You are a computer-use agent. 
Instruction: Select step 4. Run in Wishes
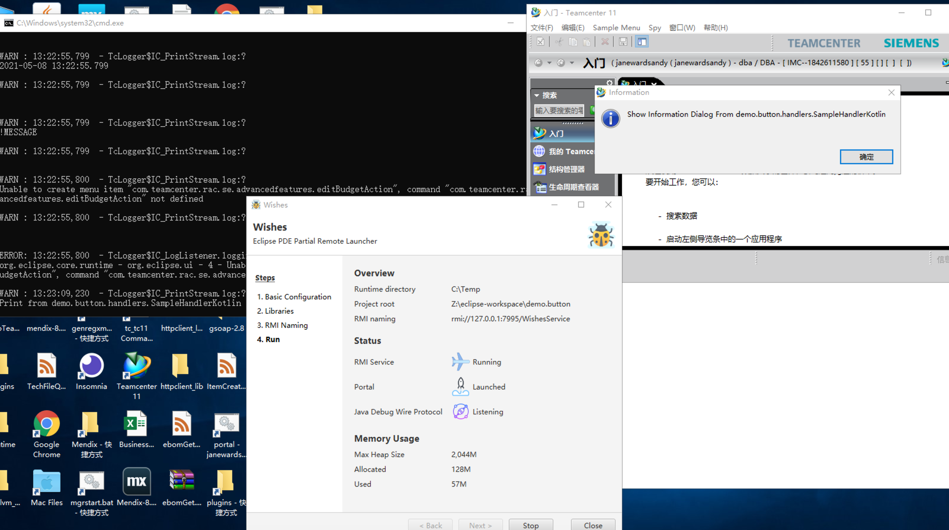coord(268,339)
